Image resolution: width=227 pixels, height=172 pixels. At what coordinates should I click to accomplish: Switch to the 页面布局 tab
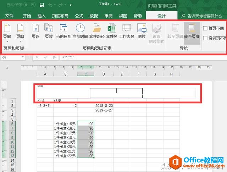coord(60,16)
